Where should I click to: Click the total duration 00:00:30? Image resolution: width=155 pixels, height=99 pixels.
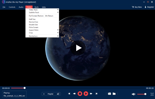150,88
